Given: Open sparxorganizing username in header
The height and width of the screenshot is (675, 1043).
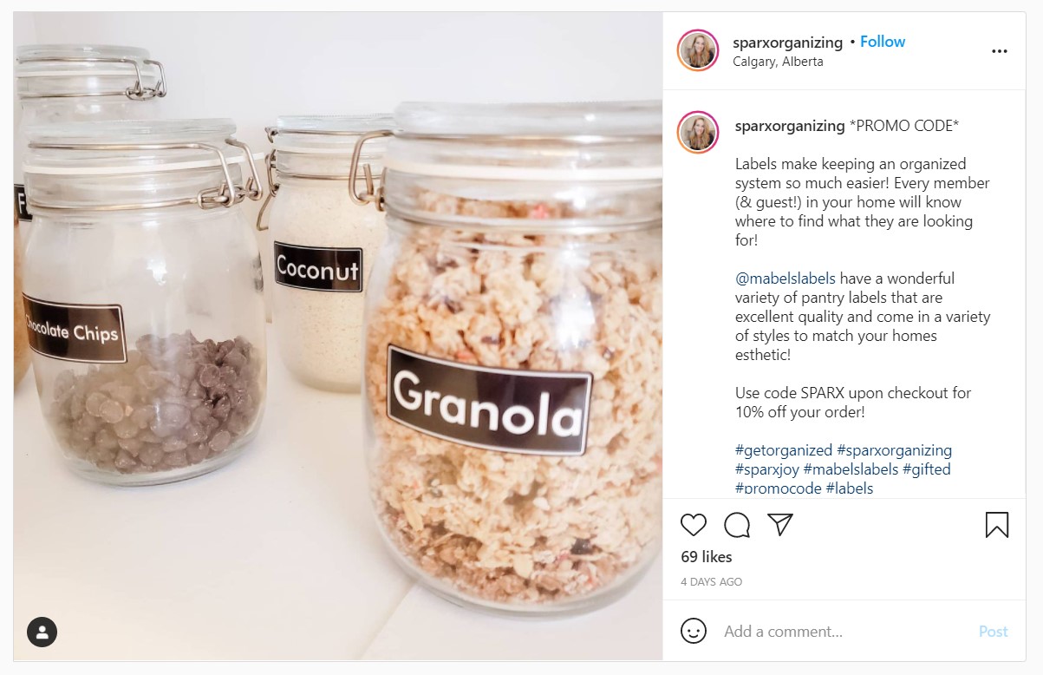Looking at the screenshot, I should (x=787, y=43).
